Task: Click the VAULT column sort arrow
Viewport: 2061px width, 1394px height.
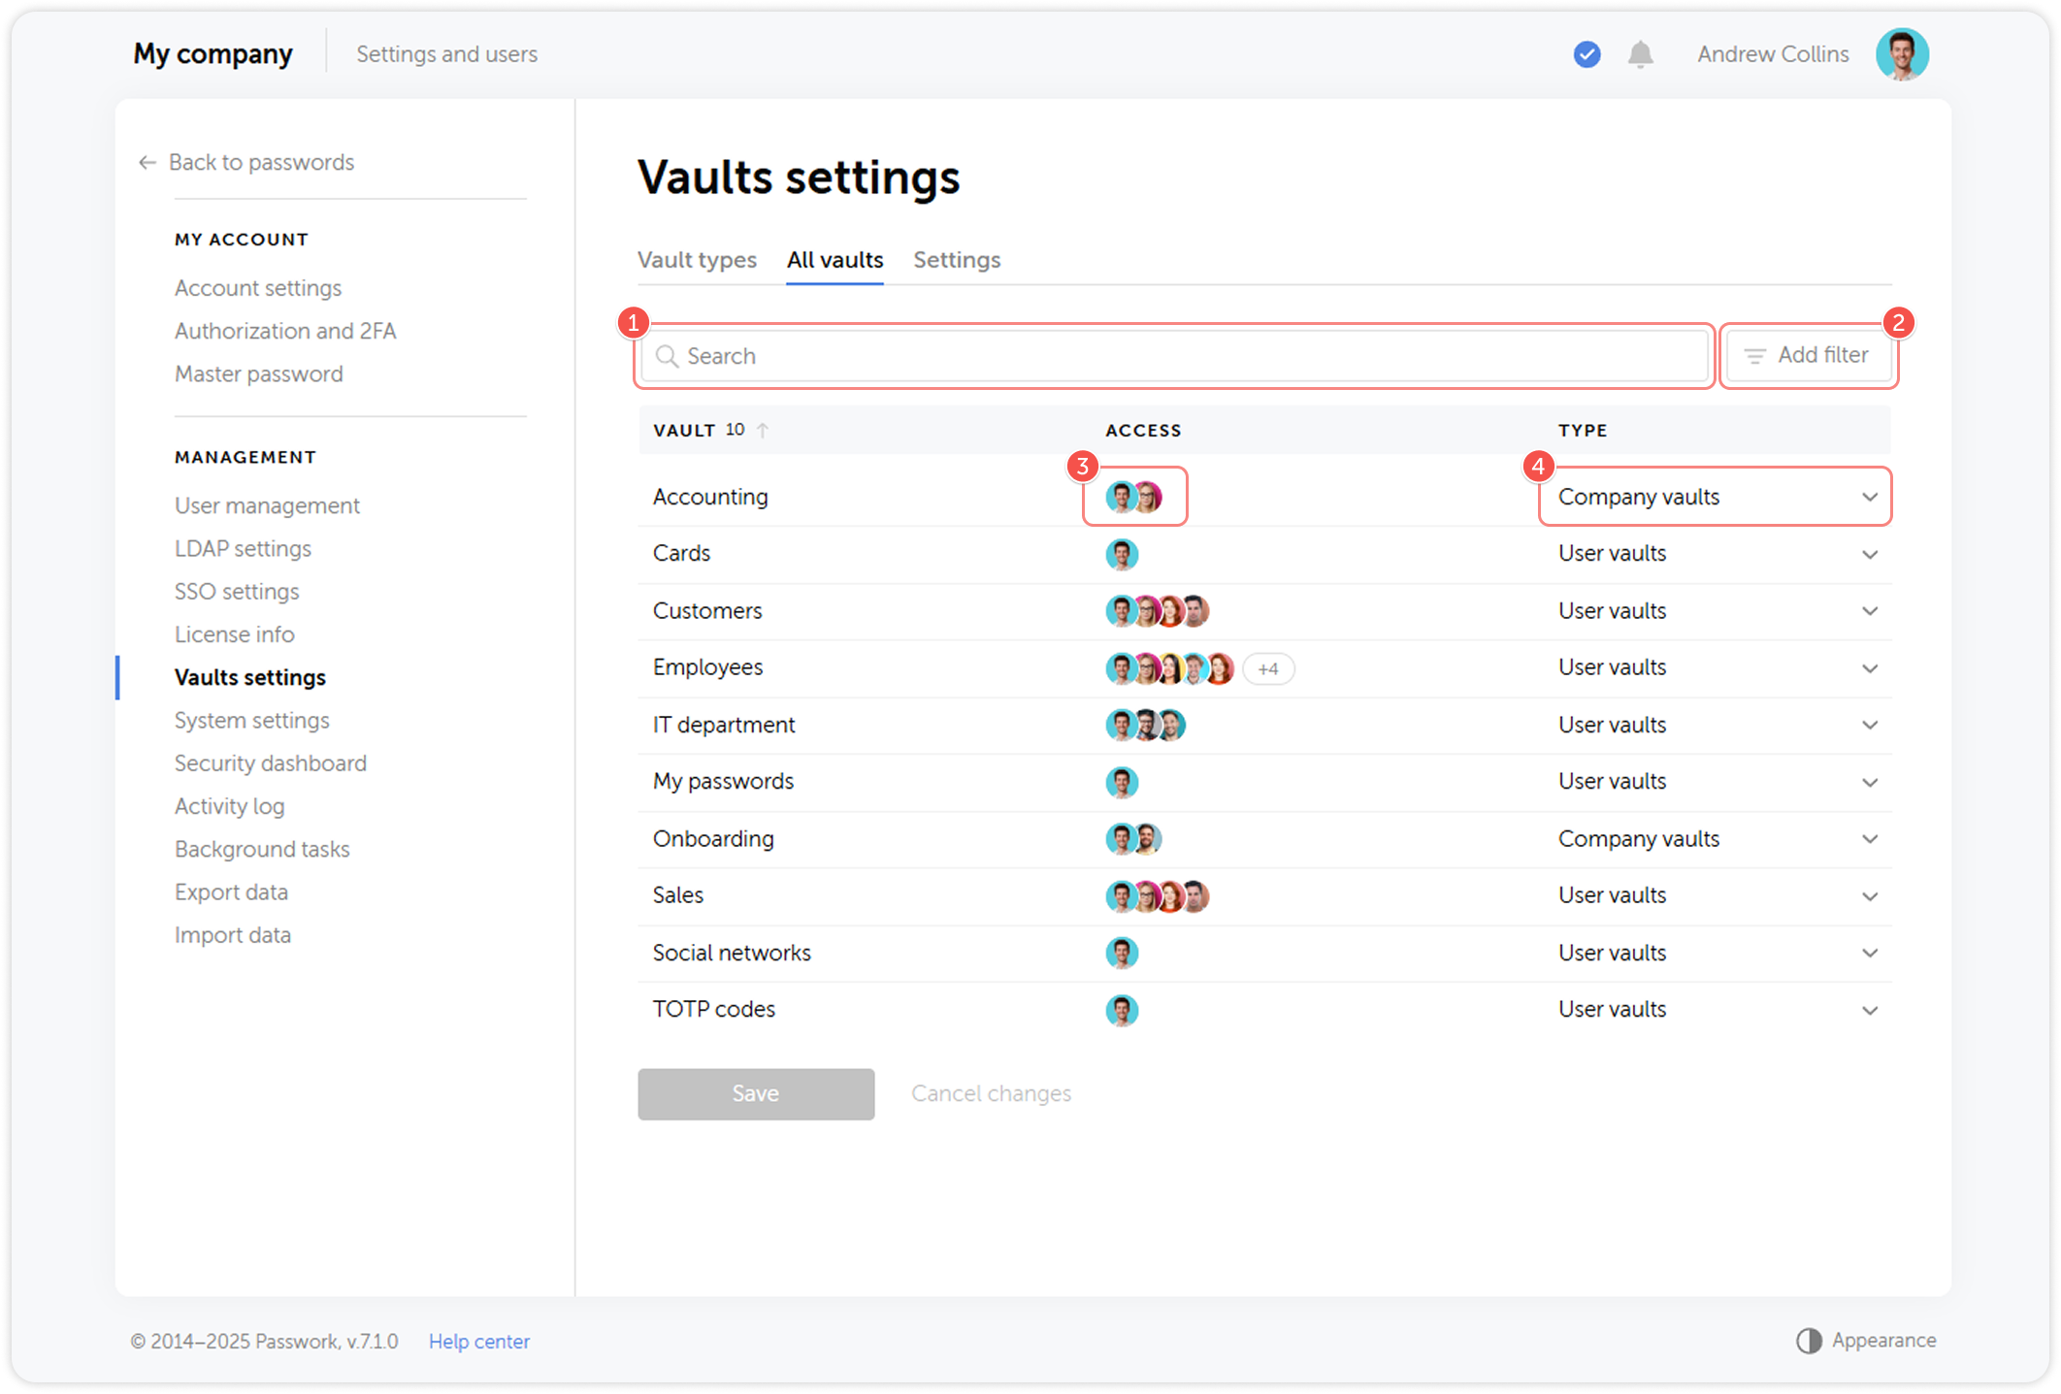Action: tap(763, 430)
